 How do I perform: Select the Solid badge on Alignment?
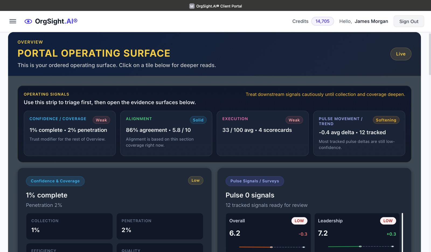pos(198,120)
